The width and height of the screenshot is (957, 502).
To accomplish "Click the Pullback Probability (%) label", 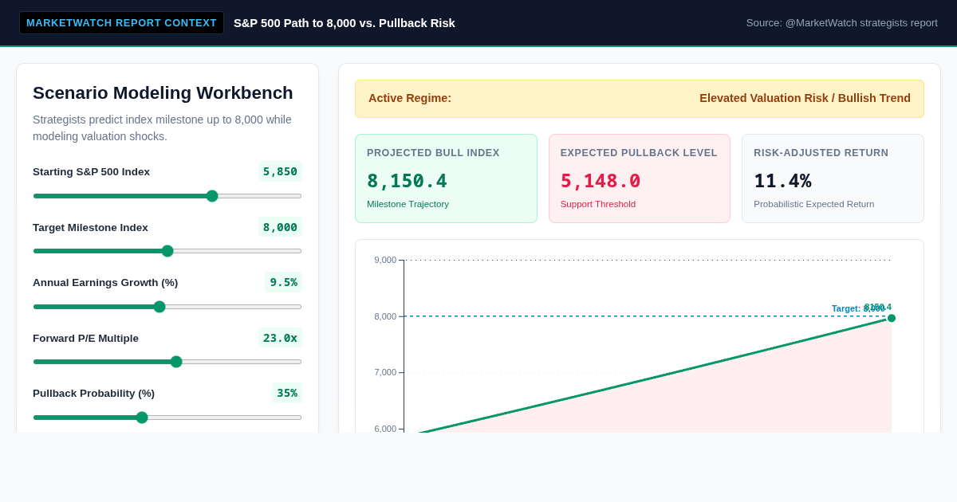I will tap(93, 393).
